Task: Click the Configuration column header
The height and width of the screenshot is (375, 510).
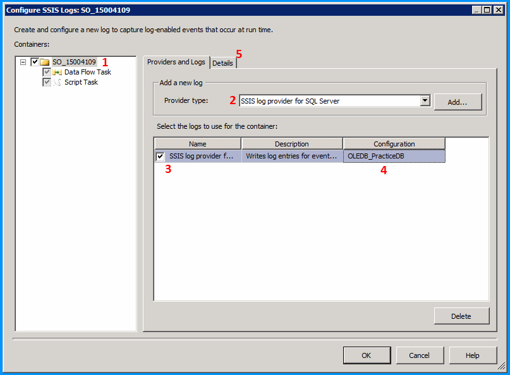Action: [394, 144]
